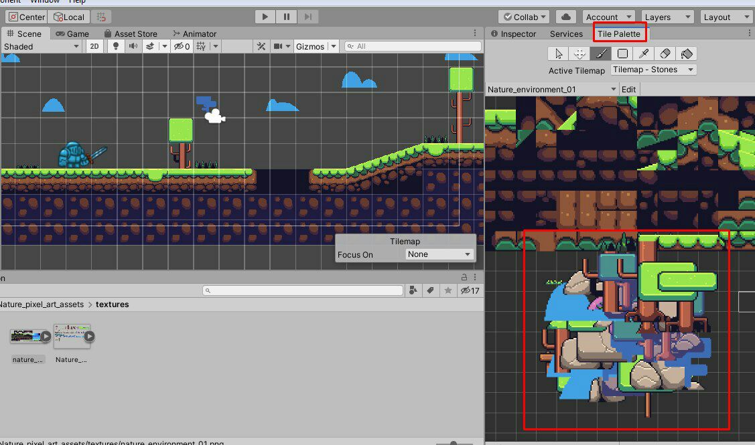Click the palette Edit button
Image resolution: width=755 pixels, height=445 pixels.
click(x=628, y=90)
